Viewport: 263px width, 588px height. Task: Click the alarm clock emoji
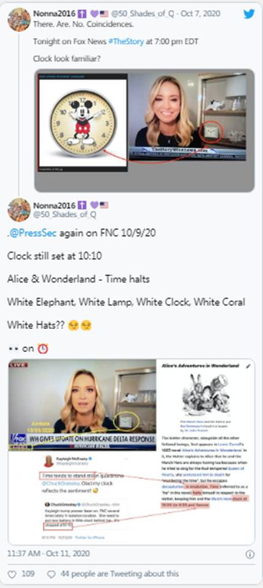[43, 348]
